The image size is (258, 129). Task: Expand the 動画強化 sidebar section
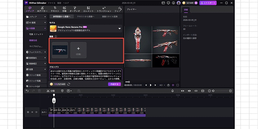coord(36,58)
